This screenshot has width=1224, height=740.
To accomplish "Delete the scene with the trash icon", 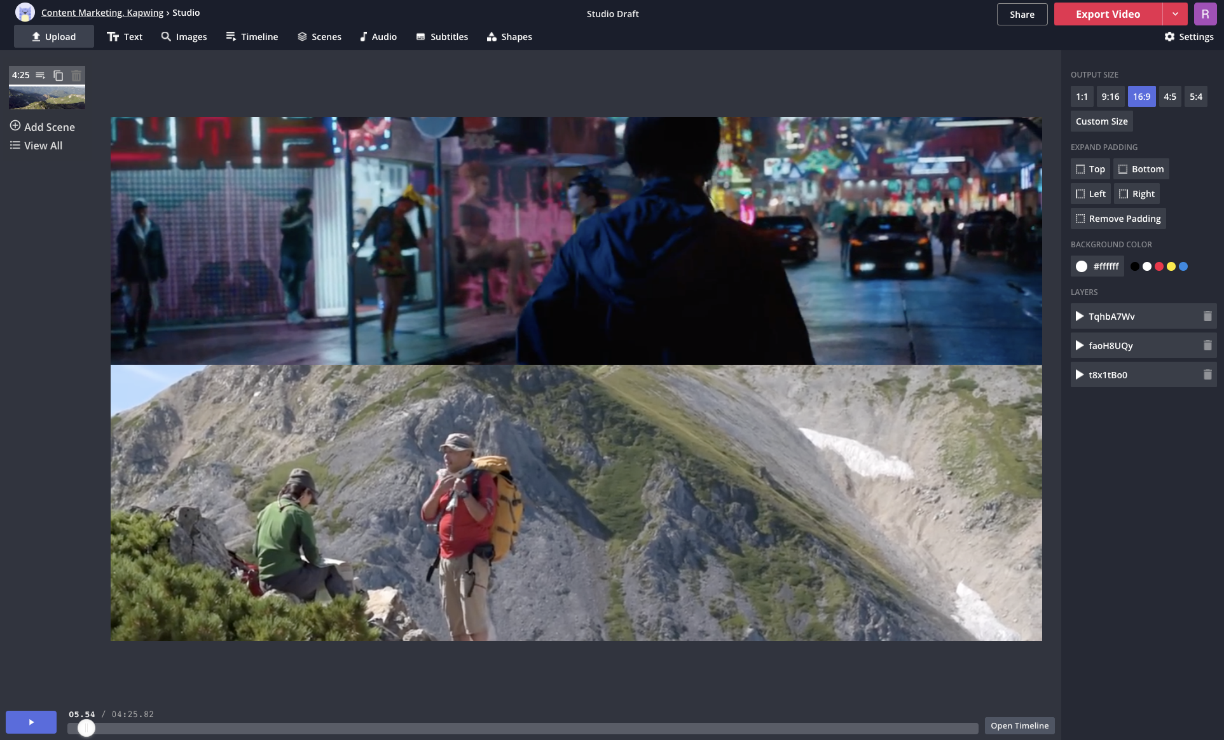I will click(x=76, y=76).
